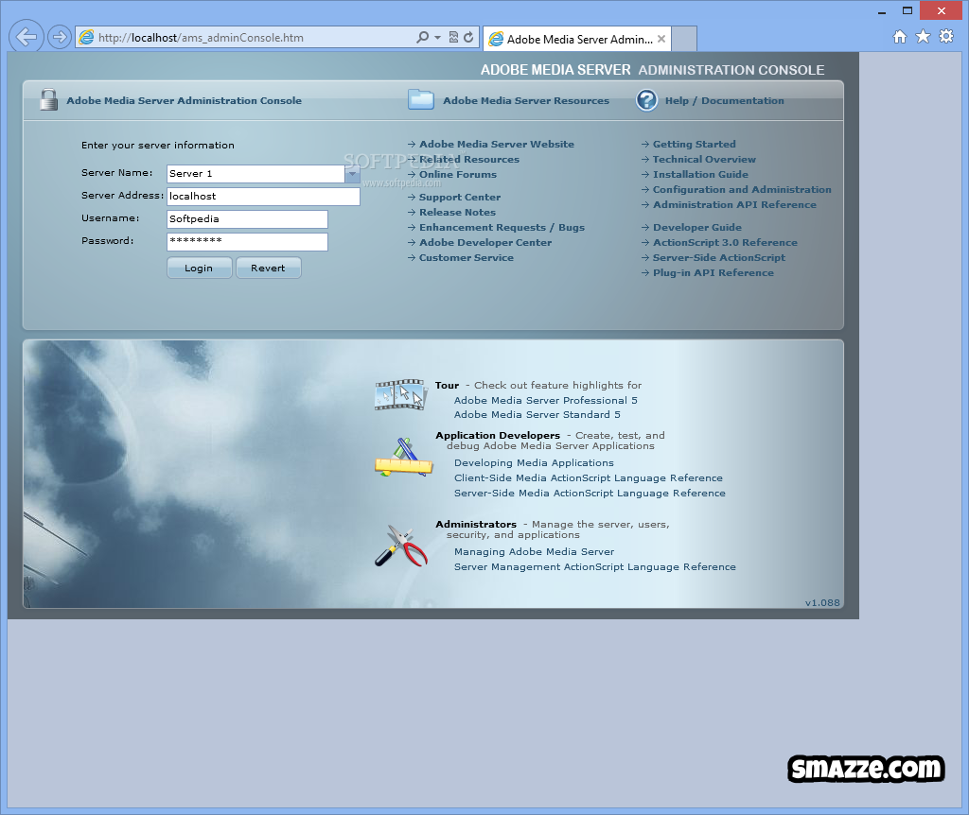Click the 'Enter your server information' text
The height and width of the screenshot is (815, 969).
158,145
